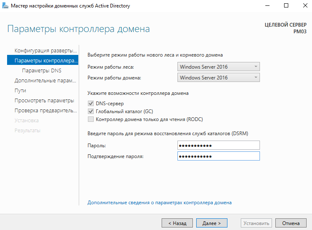The image size is (312, 230).
Task: Click the Назад button
Action: (x=177, y=223)
